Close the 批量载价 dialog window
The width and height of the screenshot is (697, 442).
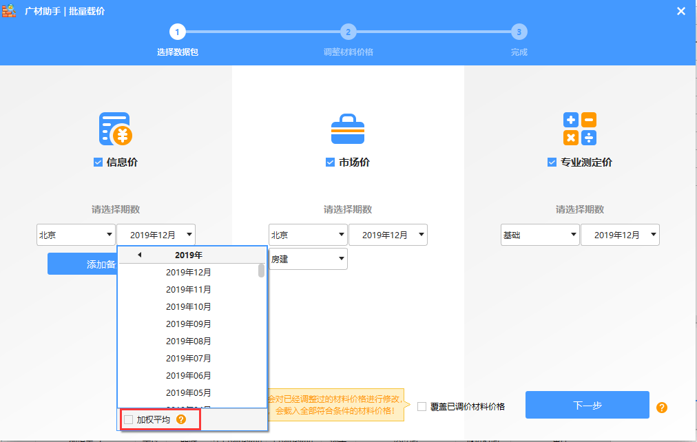point(680,11)
